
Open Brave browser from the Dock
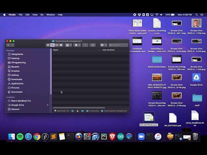(112, 137)
